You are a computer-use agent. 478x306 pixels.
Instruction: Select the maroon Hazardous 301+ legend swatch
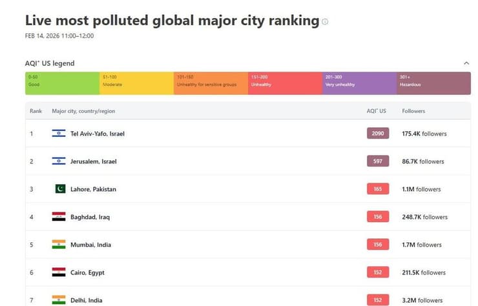[433, 83]
